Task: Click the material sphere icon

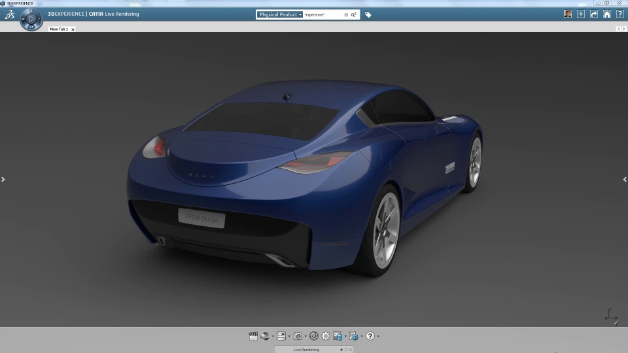Action: click(x=265, y=336)
